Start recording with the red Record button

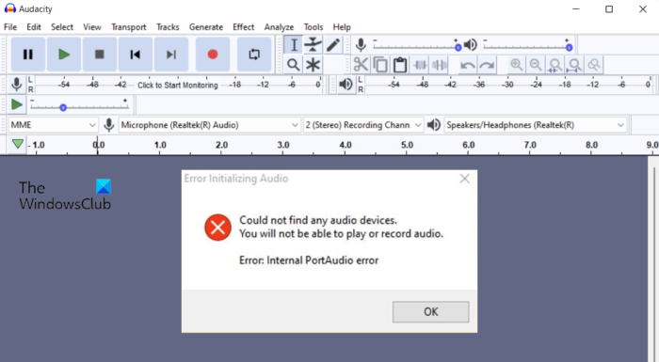pos(213,55)
